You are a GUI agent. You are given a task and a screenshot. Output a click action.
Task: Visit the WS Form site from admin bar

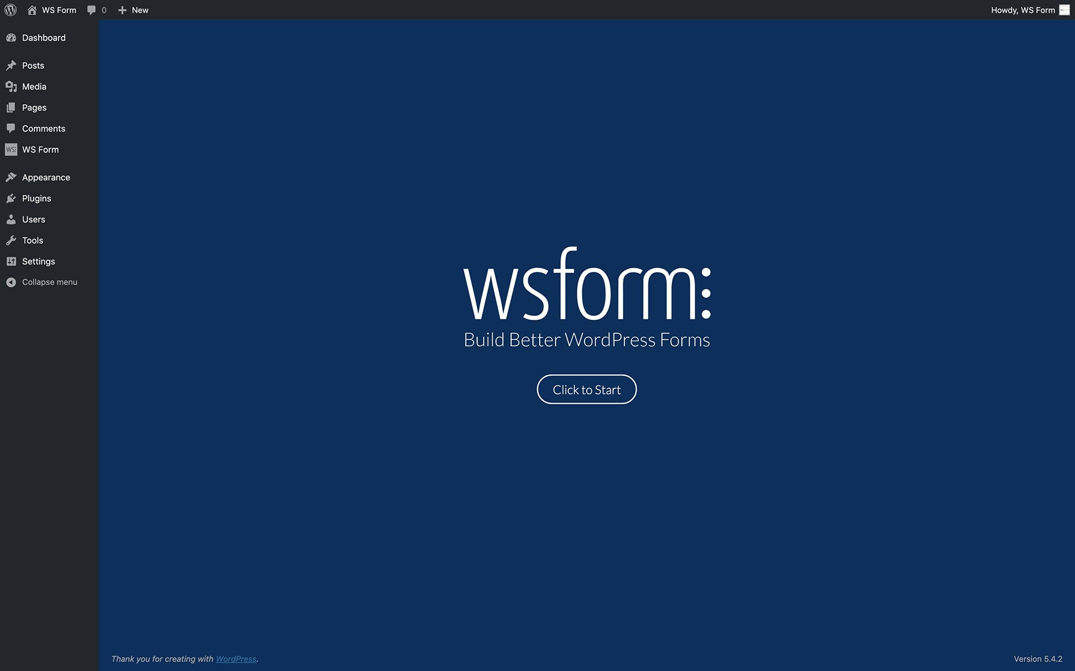point(51,10)
